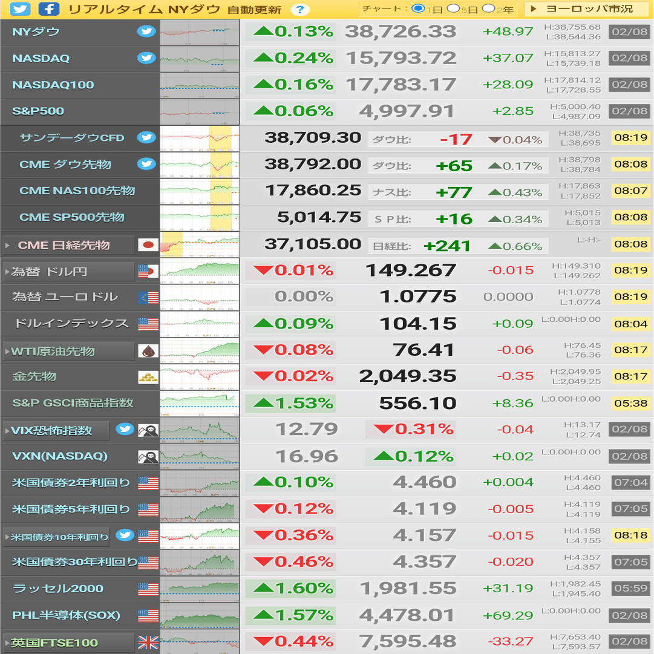Click the サンデーダウCFD mini chart thumbnail

click(x=200, y=138)
